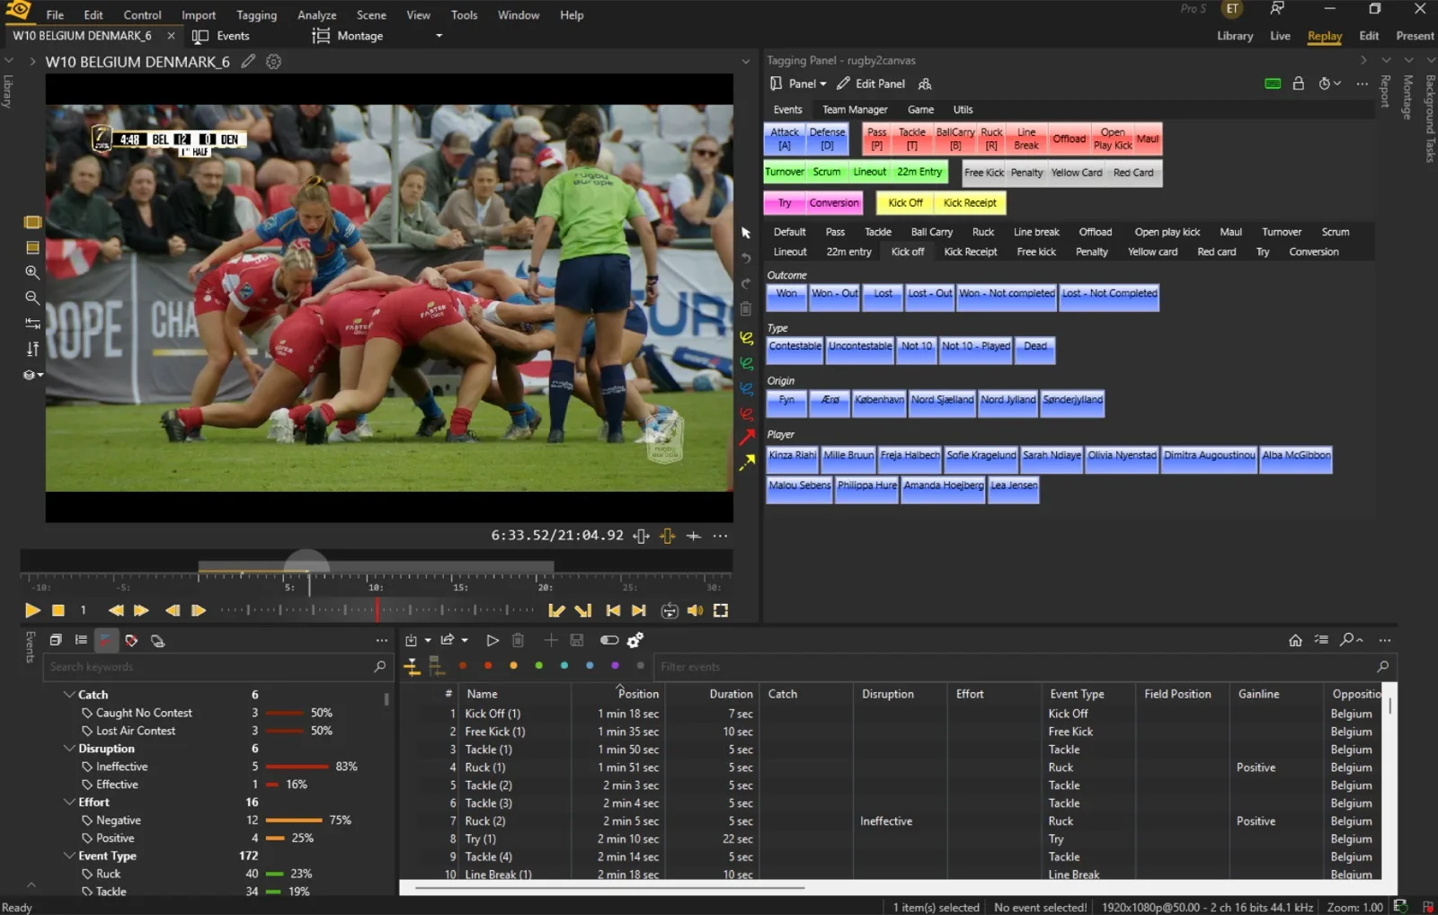The height and width of the screenshot is (915, 1438).
Task: Open the Analyze menu
Action: click(317, 15)
